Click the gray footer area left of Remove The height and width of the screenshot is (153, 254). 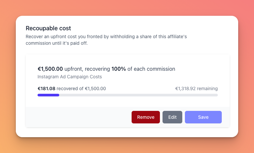[79, 117]
